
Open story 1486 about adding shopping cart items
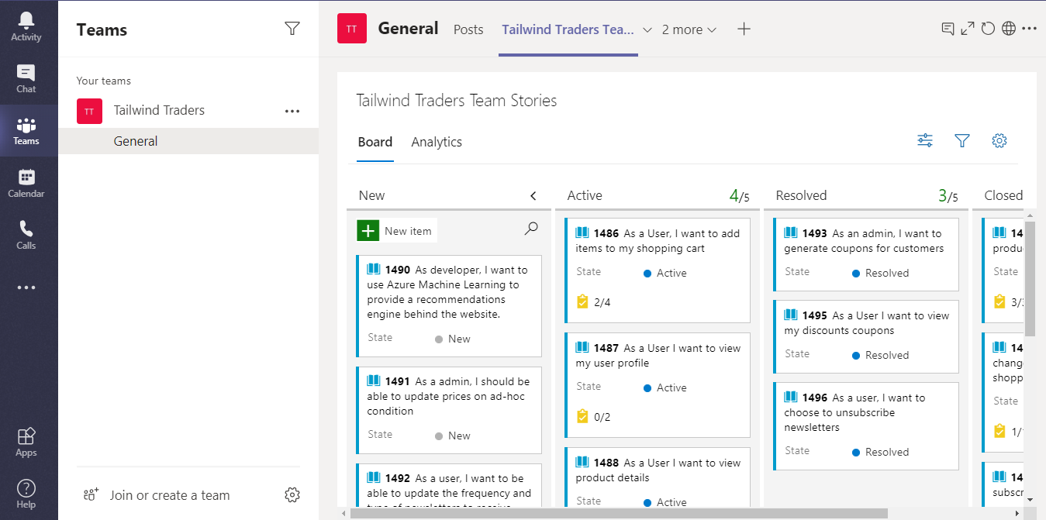[x=658, y=241]
